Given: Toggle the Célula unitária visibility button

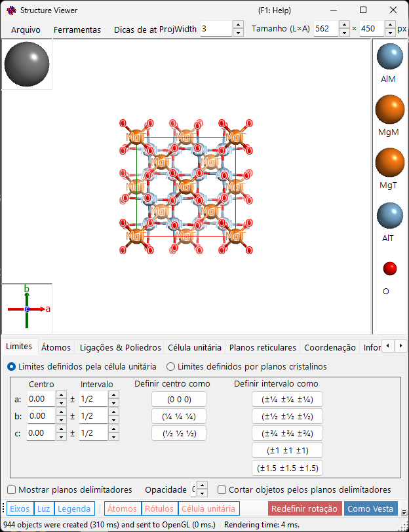Looking at the screenshot, I should point(208,508).
